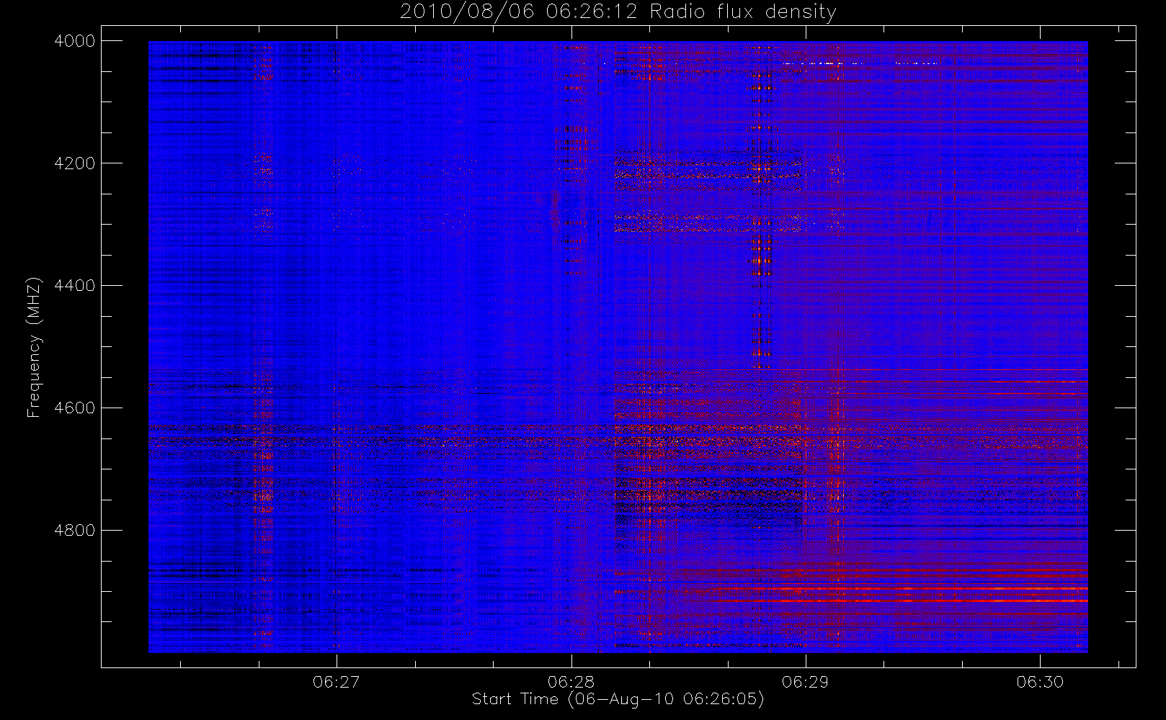Click the 06:28 time tick label
Viewport: 1166px width, 720px height.
(x=571, y=682)
